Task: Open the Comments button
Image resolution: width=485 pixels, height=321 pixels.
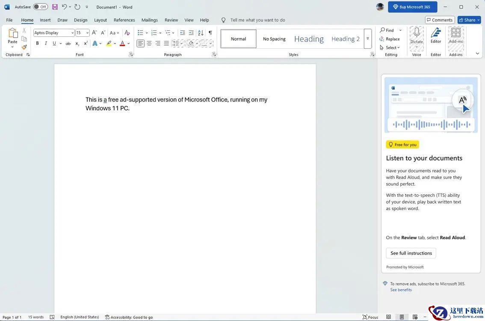Action: [440, 20]
